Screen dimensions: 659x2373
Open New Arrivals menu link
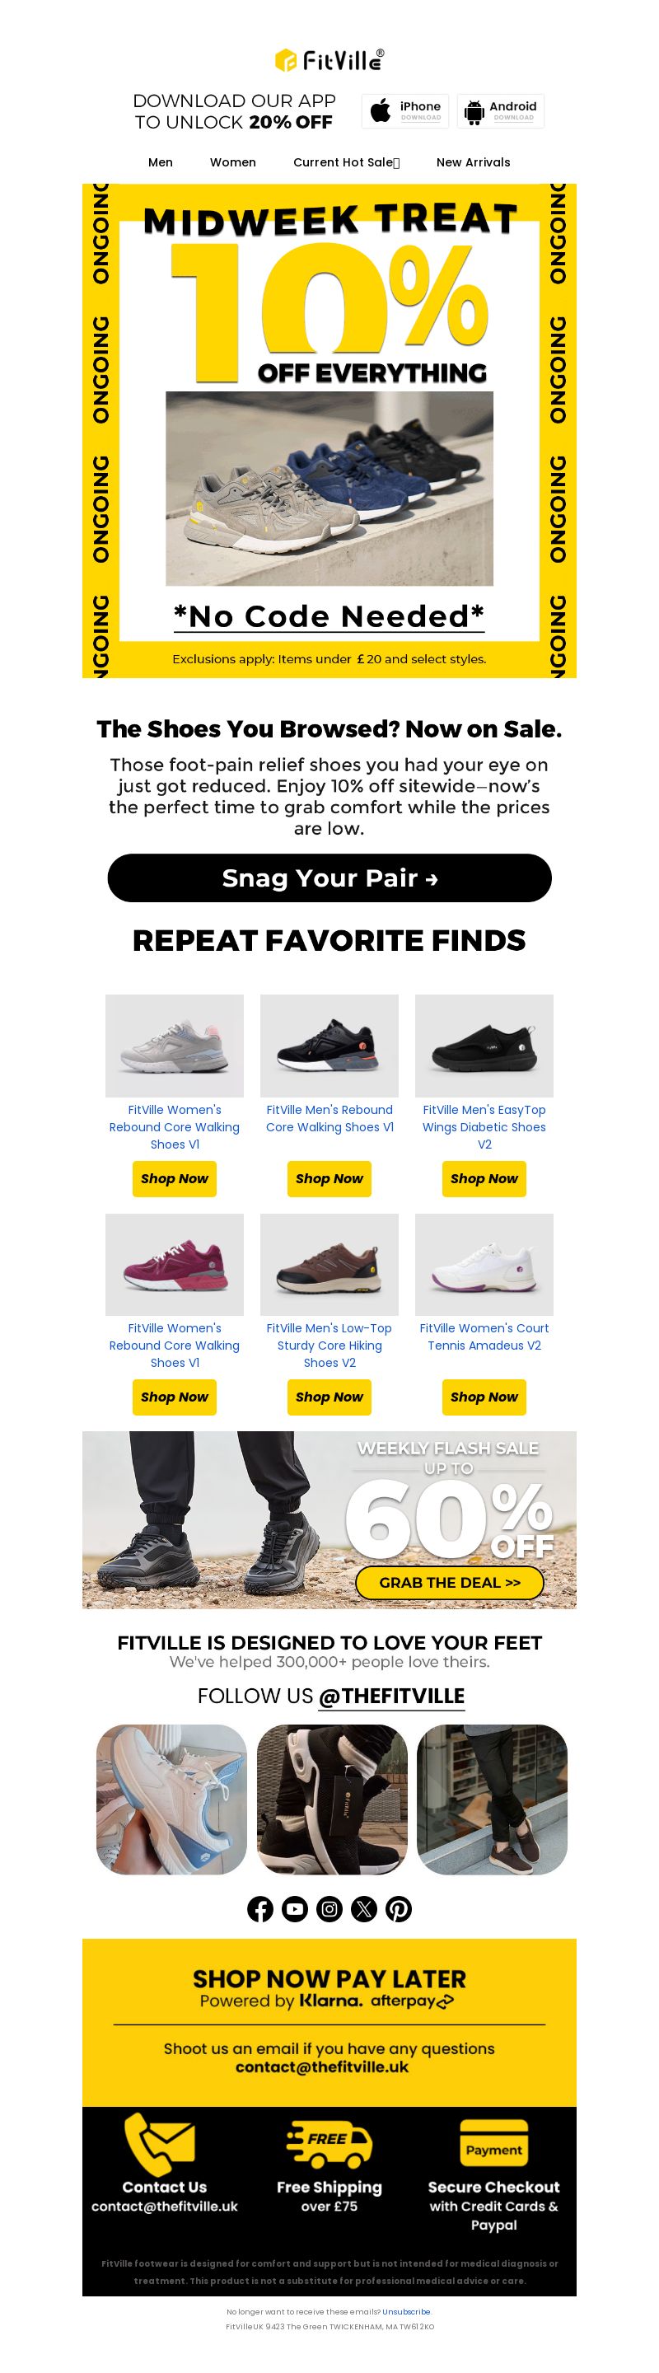pyautogui.click(x=473, y=162)
